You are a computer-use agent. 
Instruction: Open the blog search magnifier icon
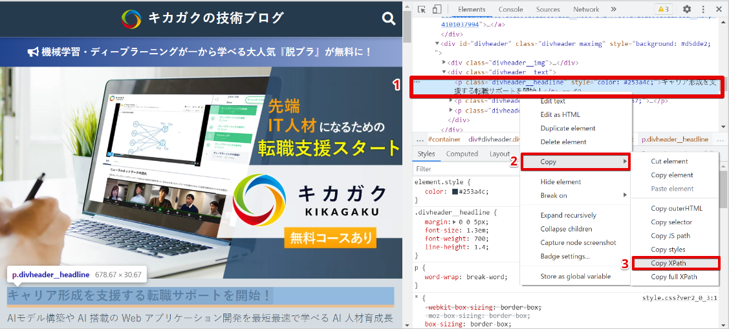coord(388,19)
